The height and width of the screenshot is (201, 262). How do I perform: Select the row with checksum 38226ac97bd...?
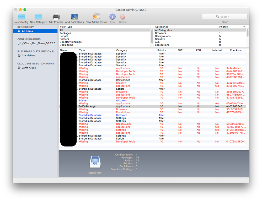(x=152, y=74)
